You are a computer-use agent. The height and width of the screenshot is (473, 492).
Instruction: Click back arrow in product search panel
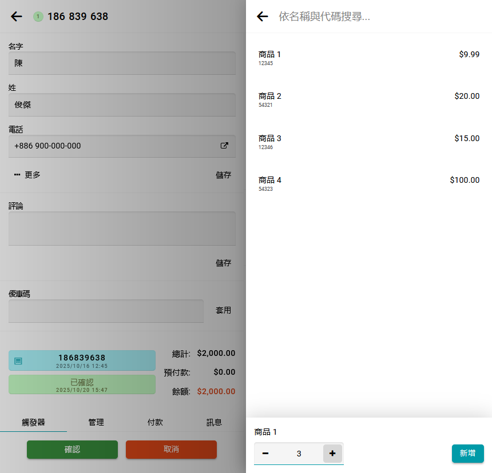tap(263, 17)
